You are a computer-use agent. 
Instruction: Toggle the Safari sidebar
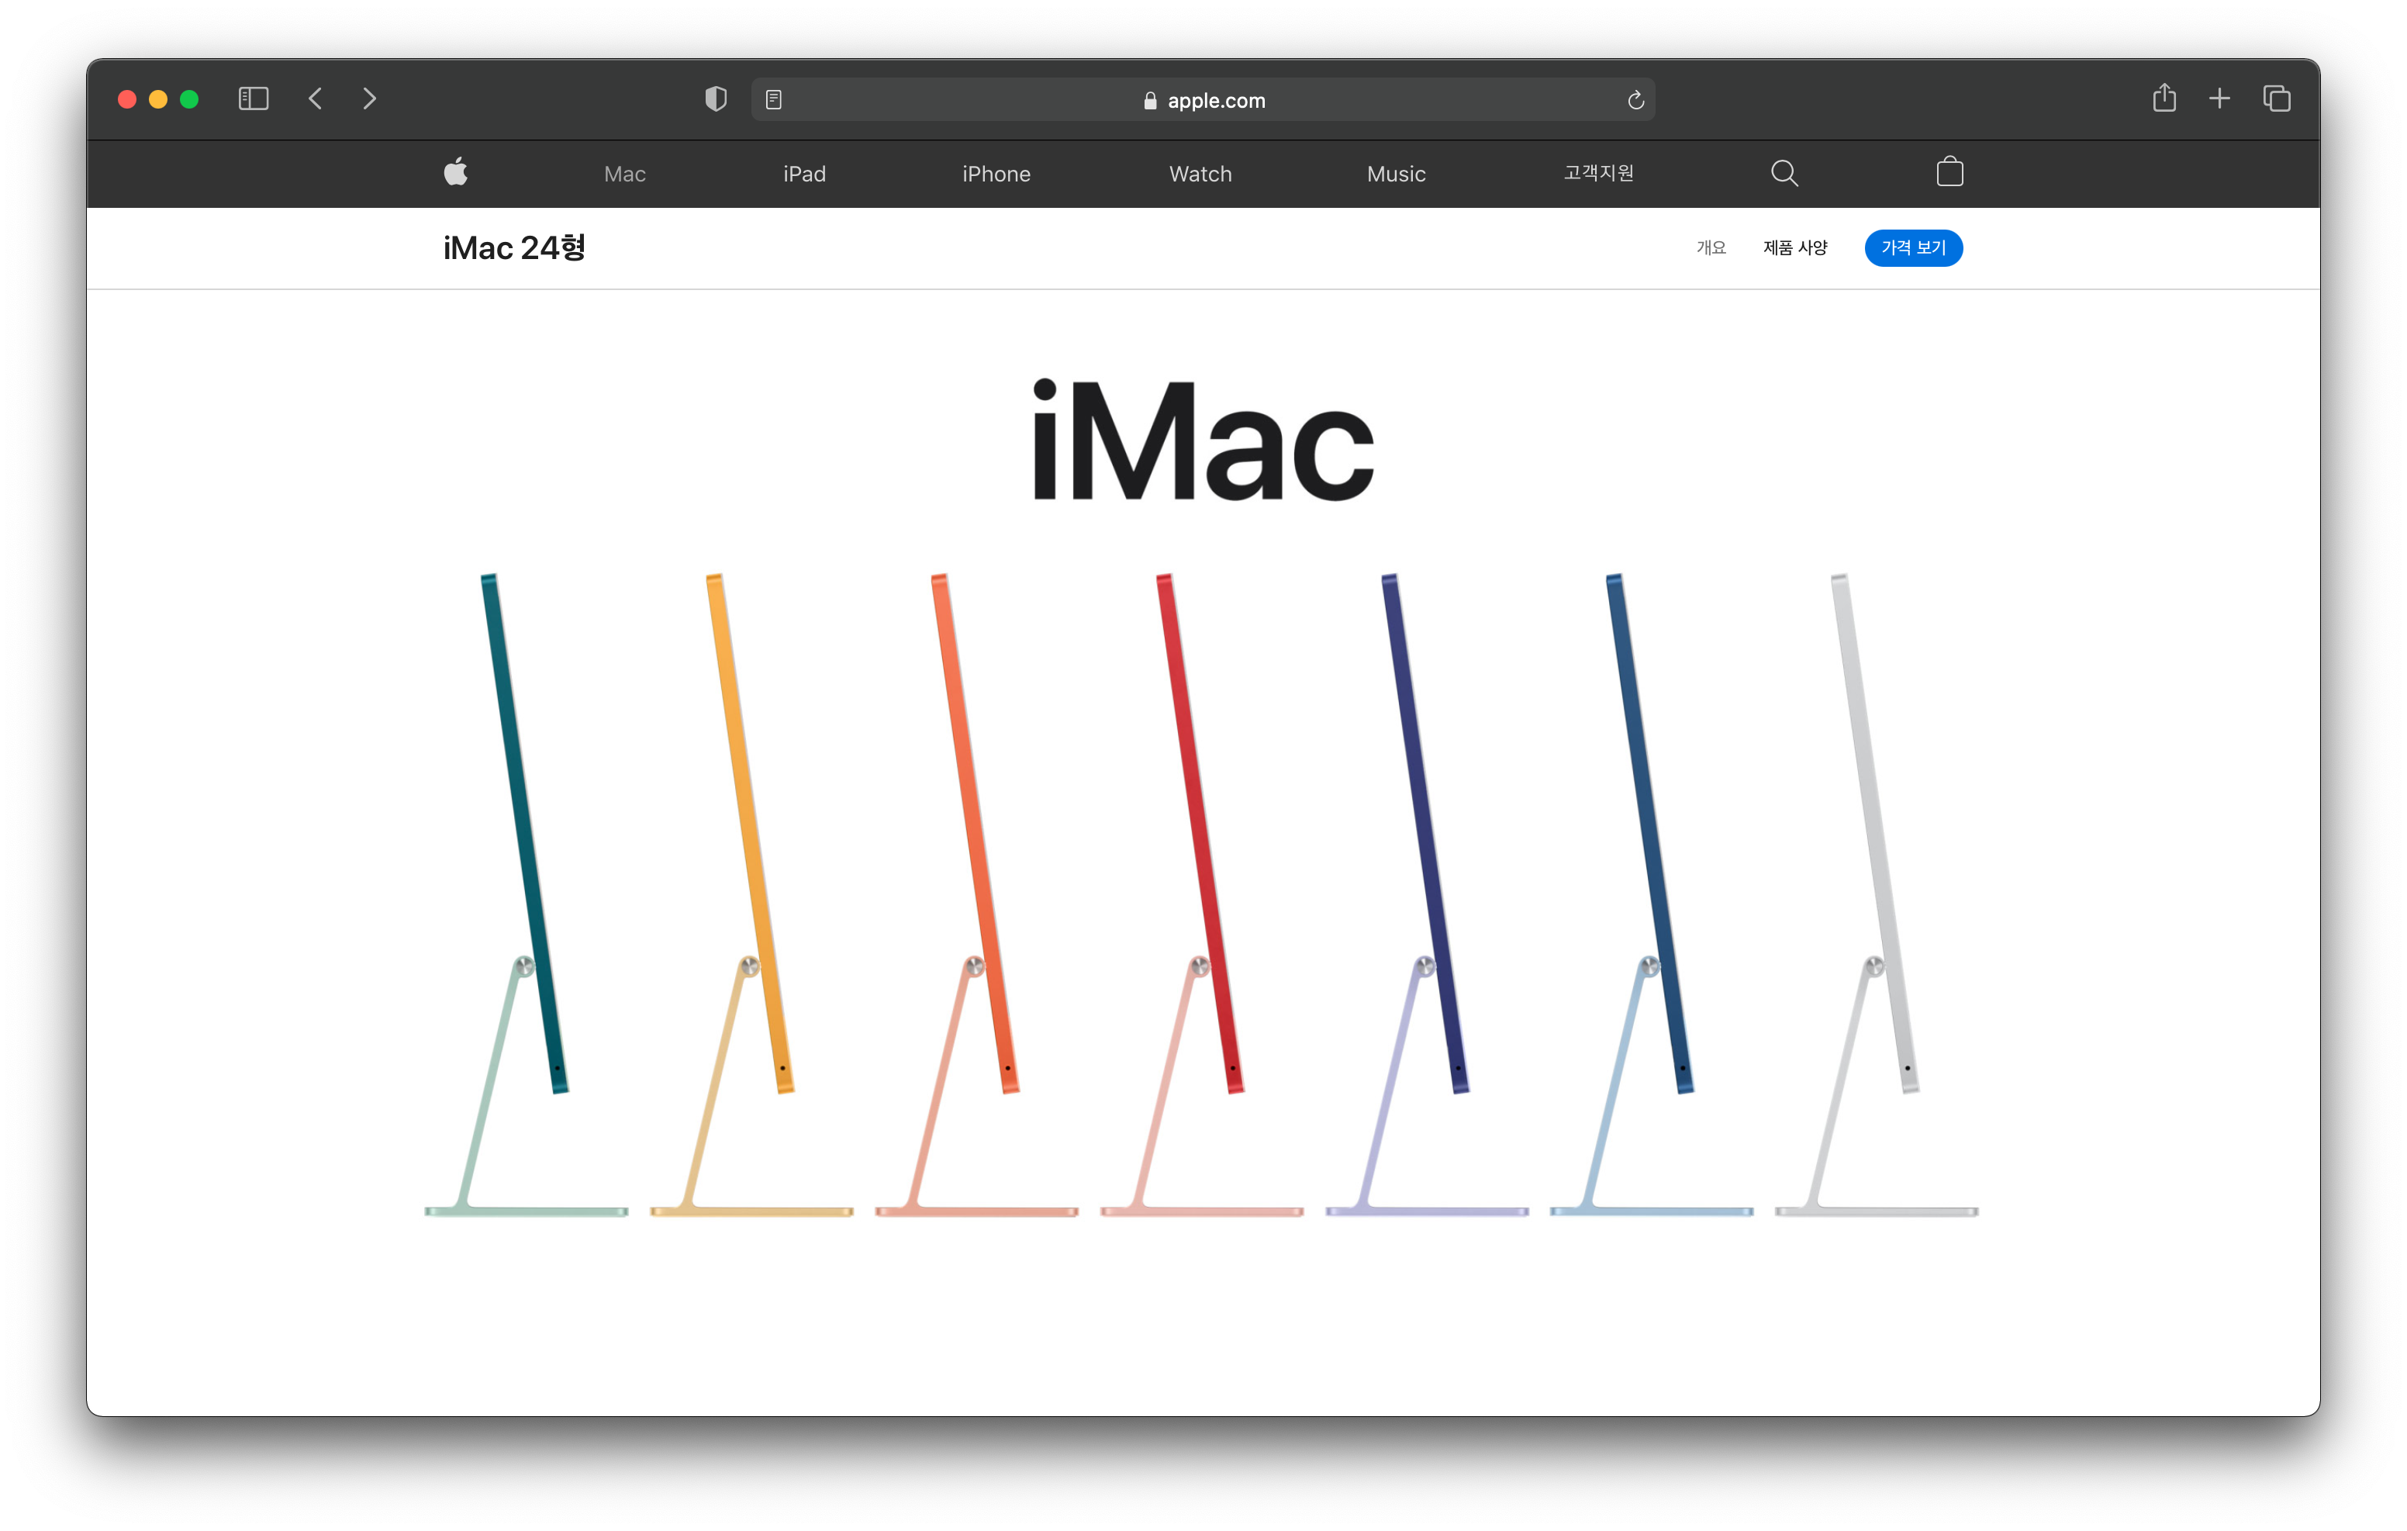[x=254, y=99]
